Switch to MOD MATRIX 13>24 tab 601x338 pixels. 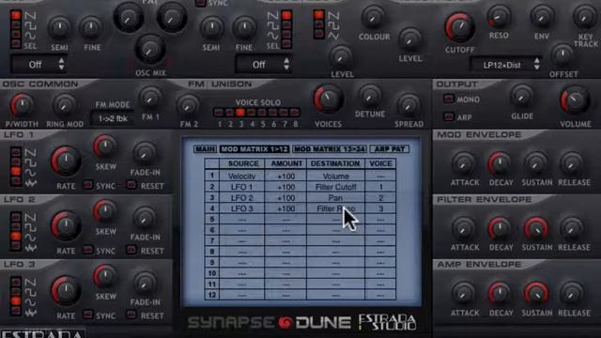(x=330, y=149)
